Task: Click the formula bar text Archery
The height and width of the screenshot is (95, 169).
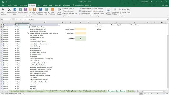Action: [x=31, y=19]
